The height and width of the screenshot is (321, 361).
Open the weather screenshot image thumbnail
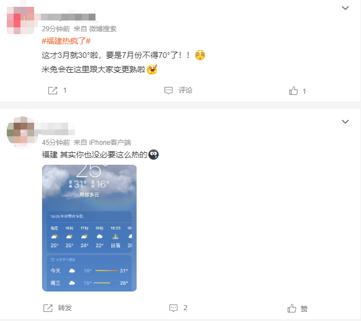click(x=89, y=228)
